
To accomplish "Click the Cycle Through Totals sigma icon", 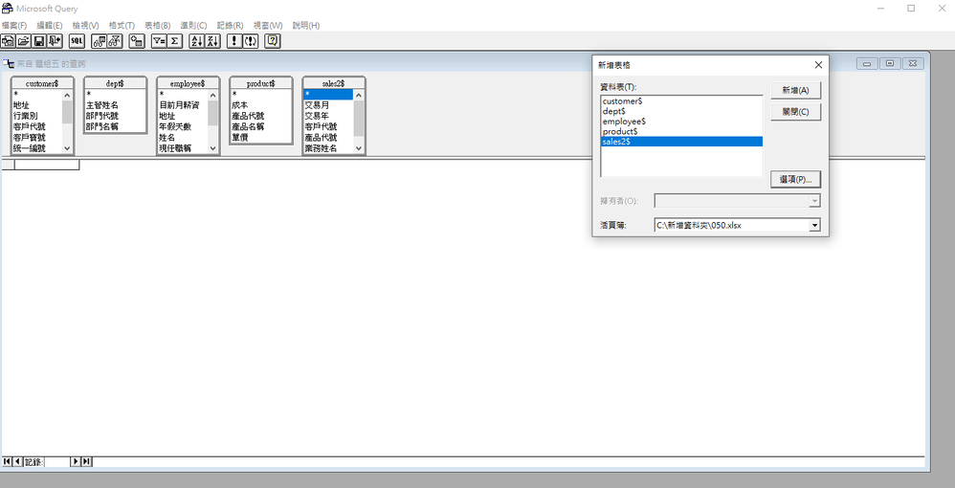I will coord(174,41).
